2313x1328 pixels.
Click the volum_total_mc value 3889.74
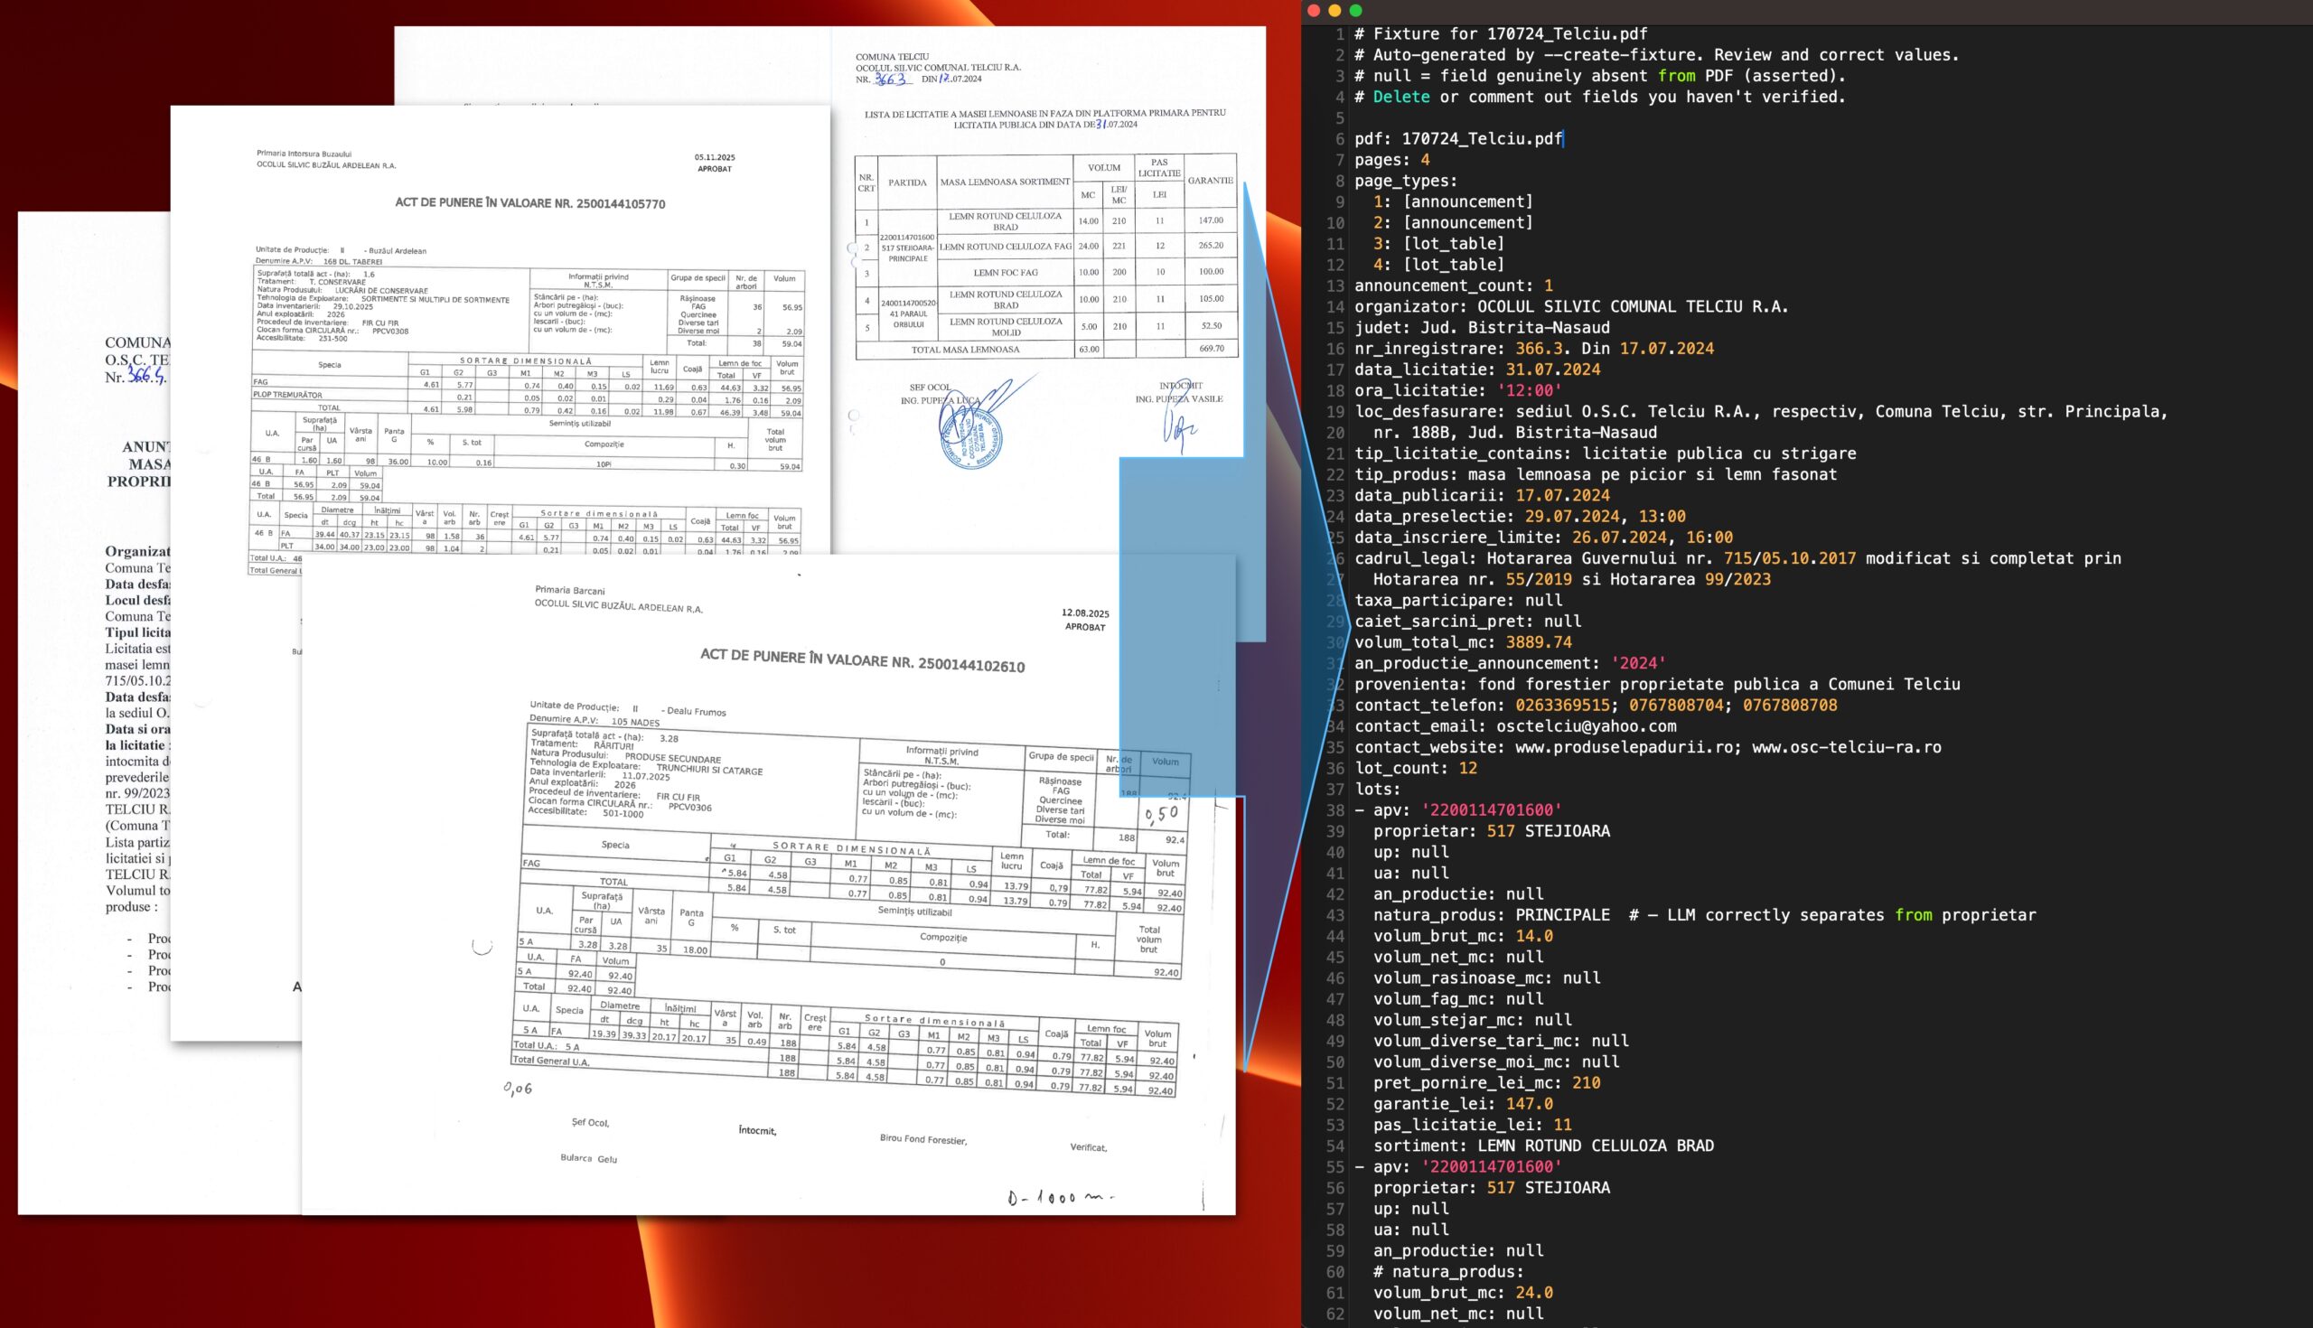(1538, 642)
